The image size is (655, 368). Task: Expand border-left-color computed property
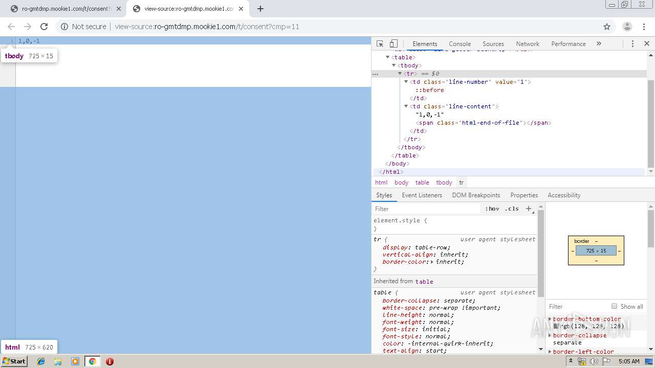pyautogui.click(x=550, y=352)
